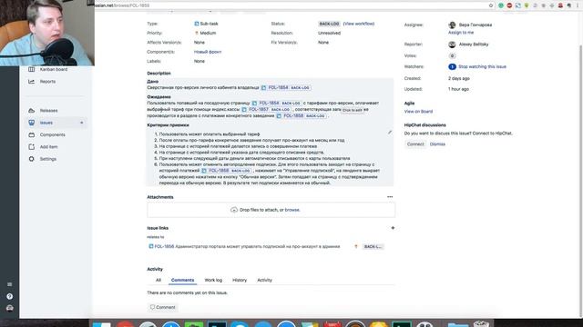This screenshot has width=583, height=327.
Task: Click the priority icon of the linked issue
Action: point(356,246)
